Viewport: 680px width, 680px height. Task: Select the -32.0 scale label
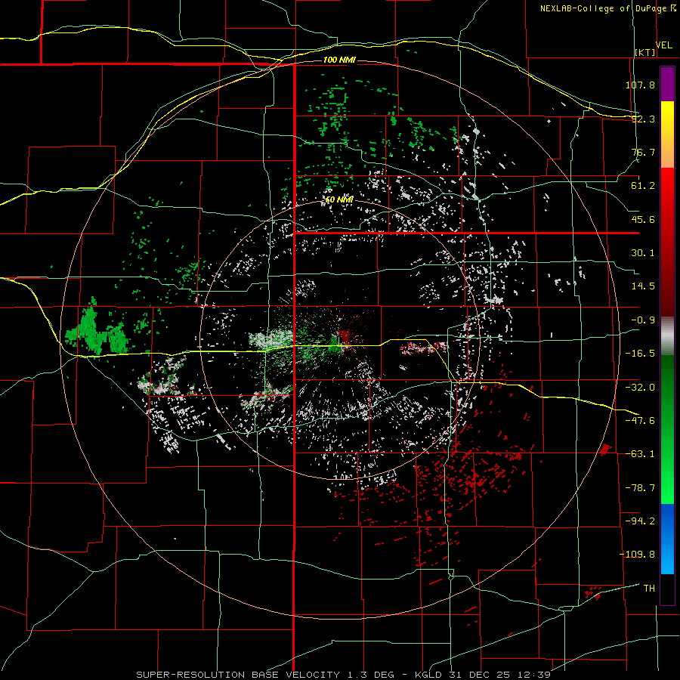[x=640, y=388]
